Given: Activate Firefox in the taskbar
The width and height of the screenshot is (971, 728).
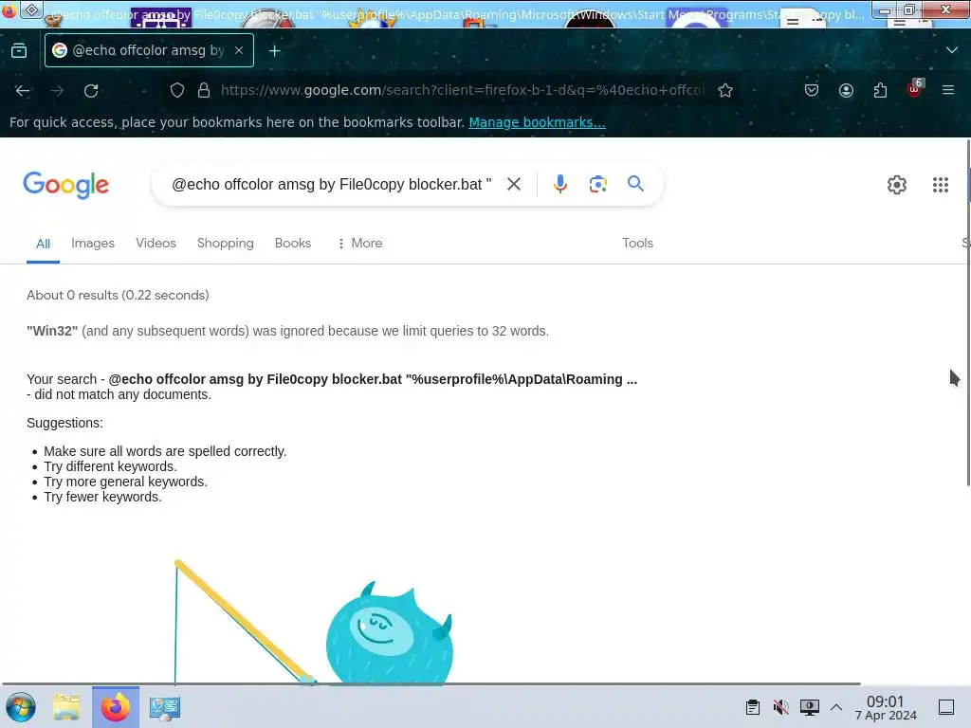Looking at the screenshot, I should pos(115,707).
